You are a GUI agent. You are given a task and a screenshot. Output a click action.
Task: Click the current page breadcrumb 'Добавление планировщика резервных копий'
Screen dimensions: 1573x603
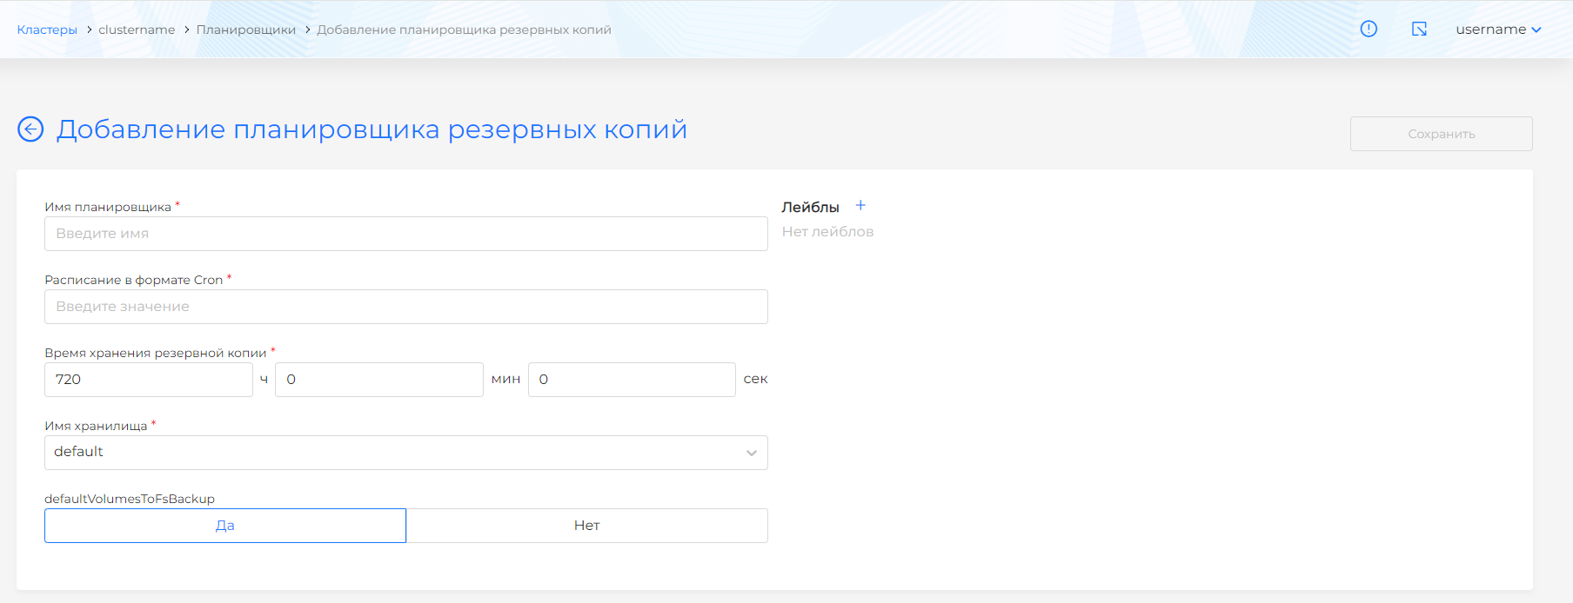tap(464, 30)
